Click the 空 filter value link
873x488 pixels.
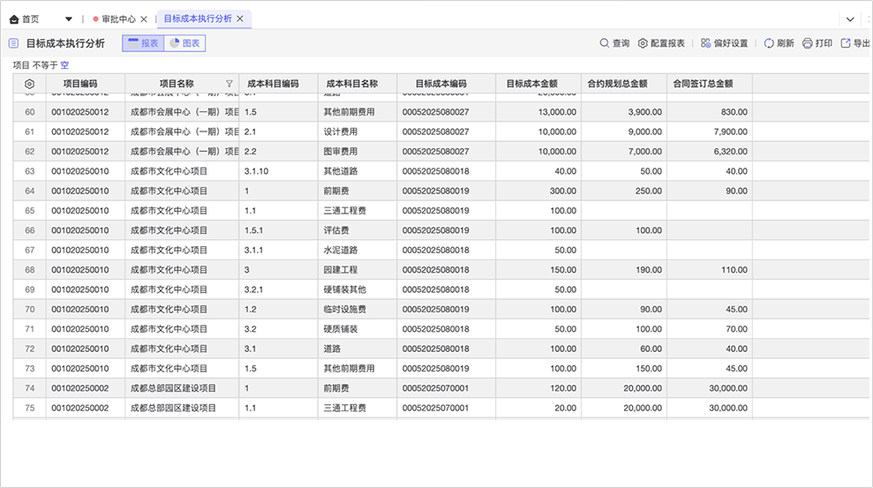point(64,65)
